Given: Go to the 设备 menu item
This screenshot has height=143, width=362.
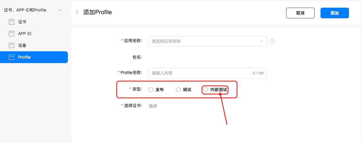Looking at the screenshot, I should point(22,45).
